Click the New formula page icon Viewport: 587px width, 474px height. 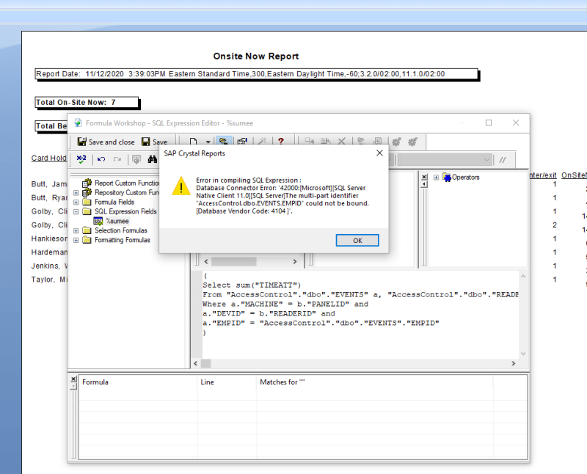193,142
